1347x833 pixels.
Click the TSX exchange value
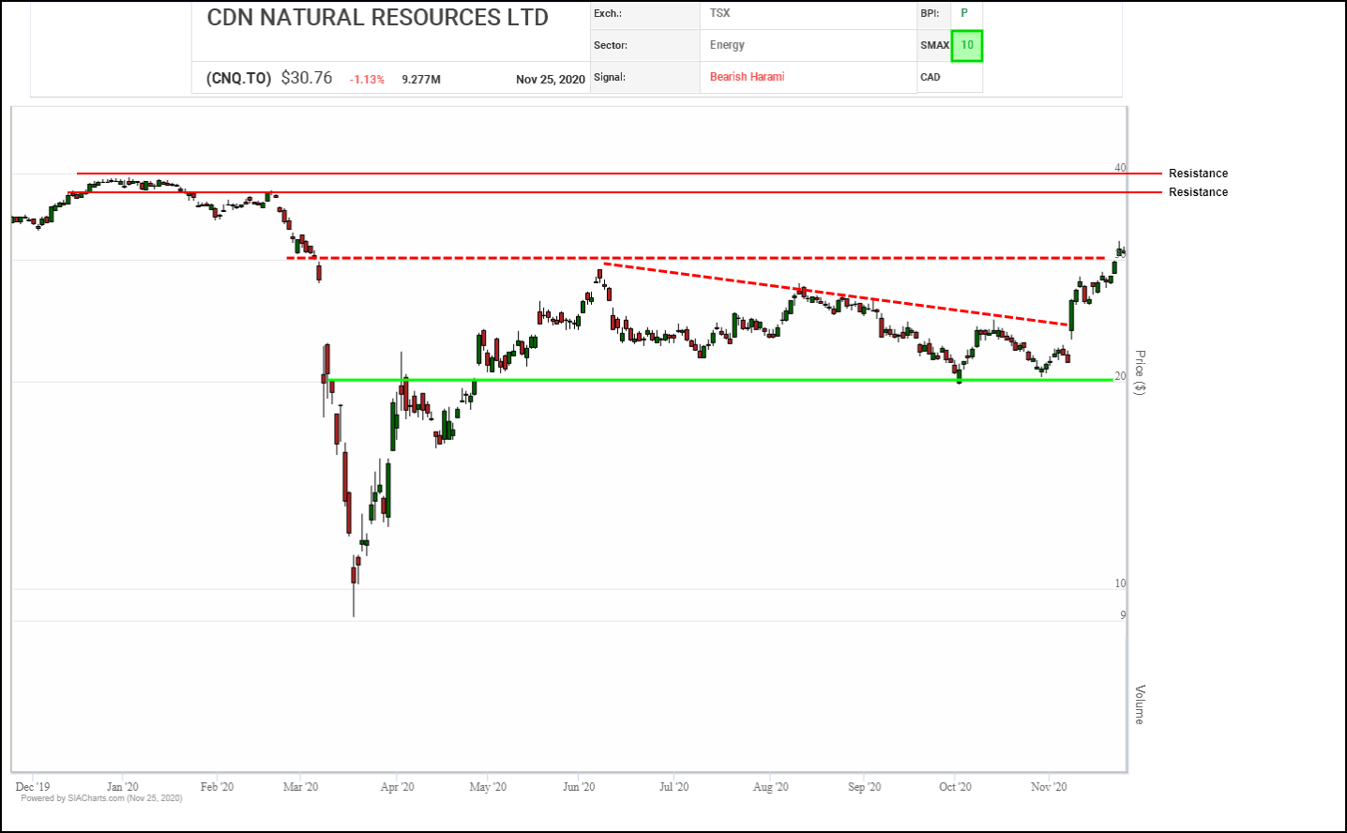719,13
